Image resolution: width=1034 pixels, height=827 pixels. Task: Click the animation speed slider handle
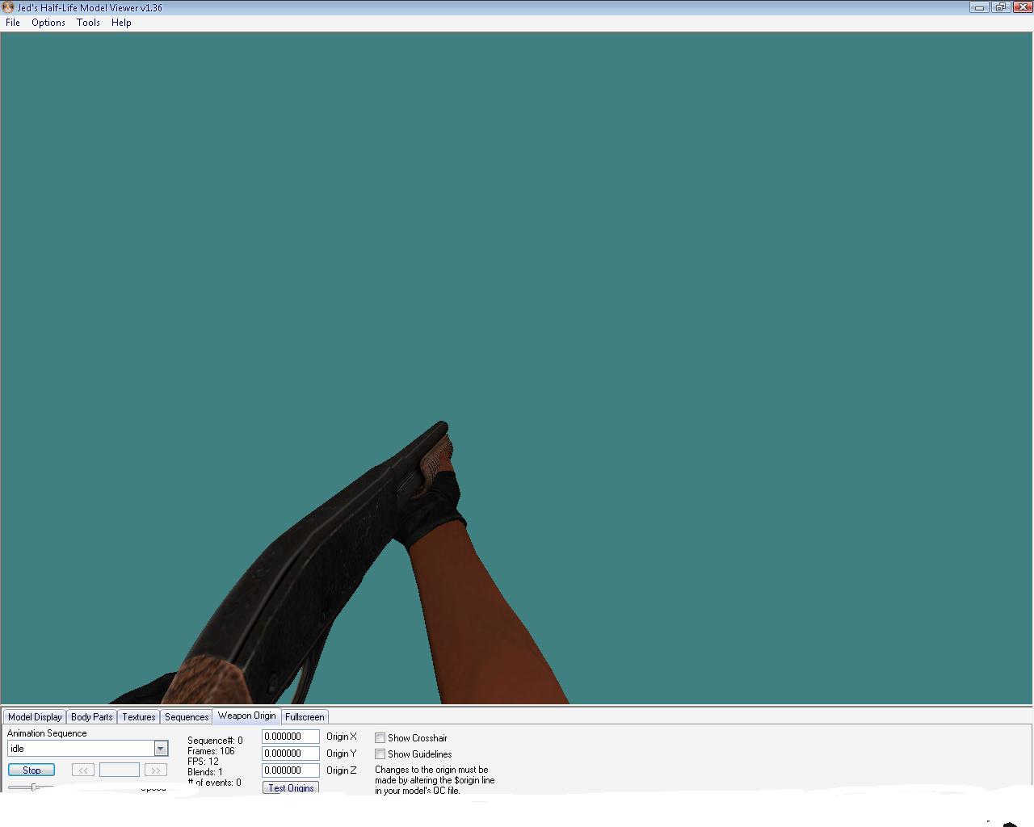pyautogui.click(x=34, y=787)
